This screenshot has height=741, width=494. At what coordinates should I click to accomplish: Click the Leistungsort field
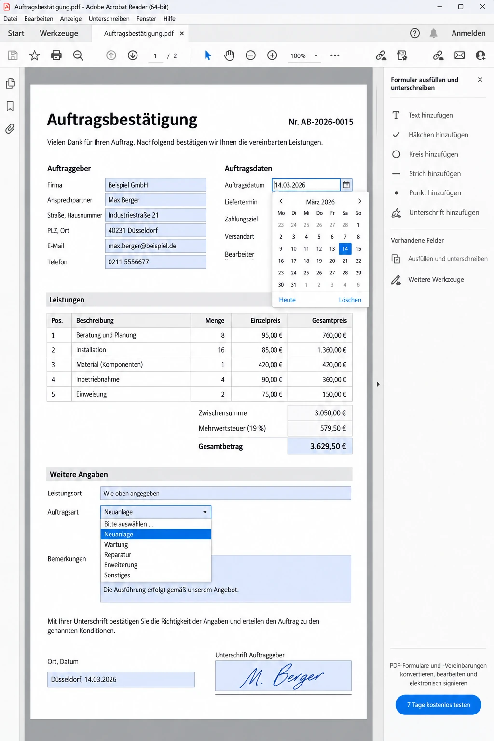pyautogui.click(x=226, y=493)
